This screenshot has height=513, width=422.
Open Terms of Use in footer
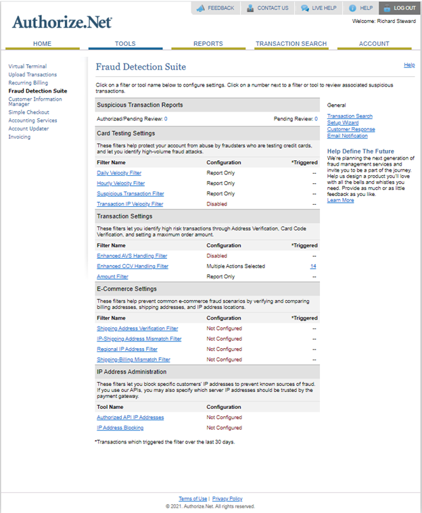pyautogui.click(x=193, y=499)
